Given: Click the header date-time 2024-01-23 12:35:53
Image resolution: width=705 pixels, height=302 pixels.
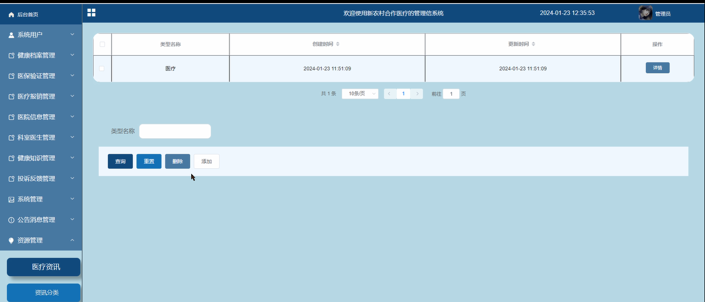Looking at the screenshot, I should 567,13.
